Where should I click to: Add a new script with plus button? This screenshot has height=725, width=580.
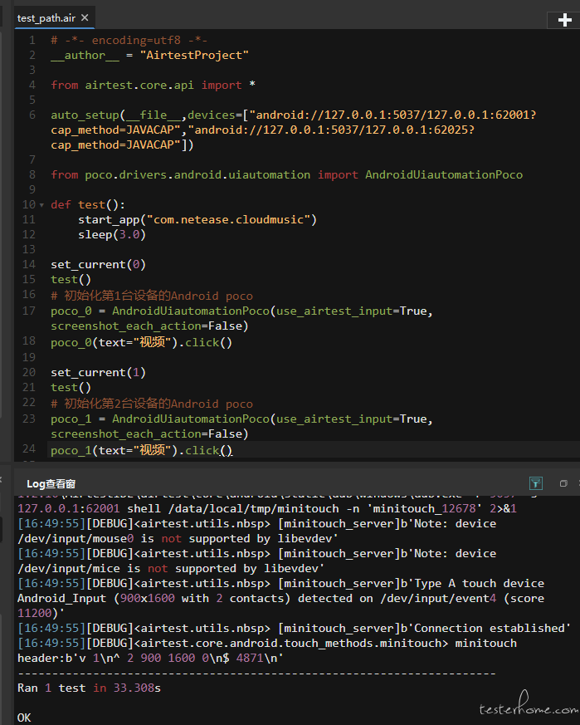(564, 20)
